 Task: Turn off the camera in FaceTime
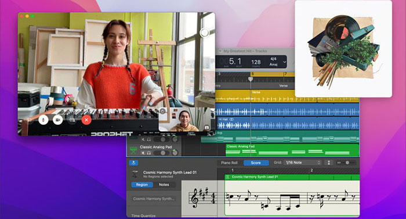pos(58,120)
